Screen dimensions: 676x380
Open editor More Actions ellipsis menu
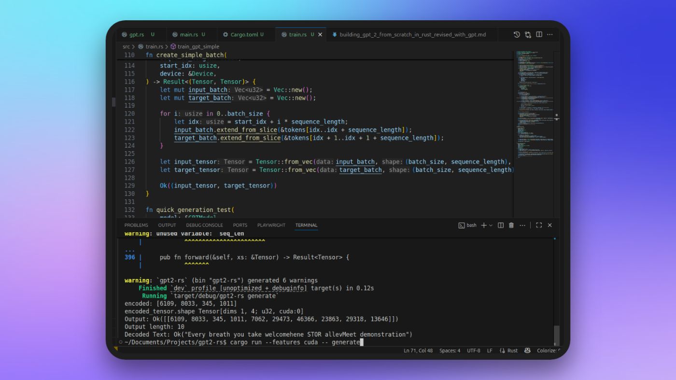click(550, 35)
